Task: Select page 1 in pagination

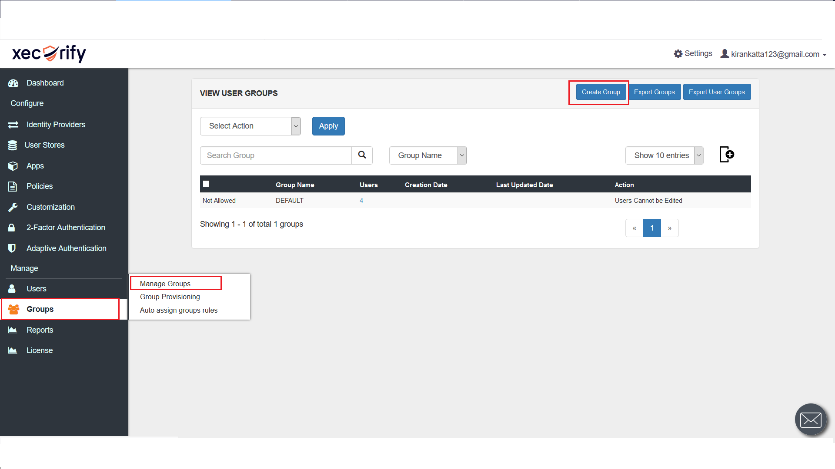Action: pyautogui.click(x=652, y=228)
